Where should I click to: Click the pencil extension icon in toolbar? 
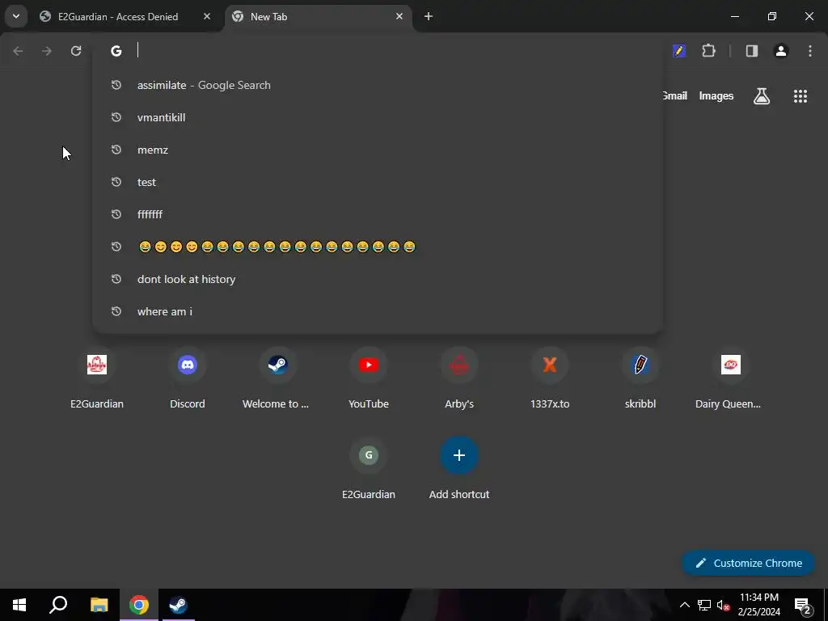679,51
